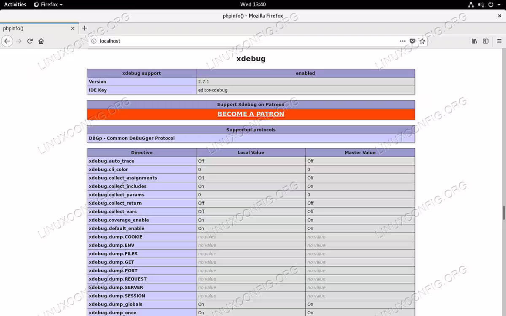Screen dimensions: 506x316
Task: Click the version value 2.7.1
Action: pyautogui.click(x=204, y=82)
